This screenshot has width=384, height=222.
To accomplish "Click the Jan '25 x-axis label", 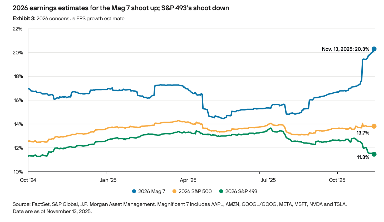I will tap(108, 180).
